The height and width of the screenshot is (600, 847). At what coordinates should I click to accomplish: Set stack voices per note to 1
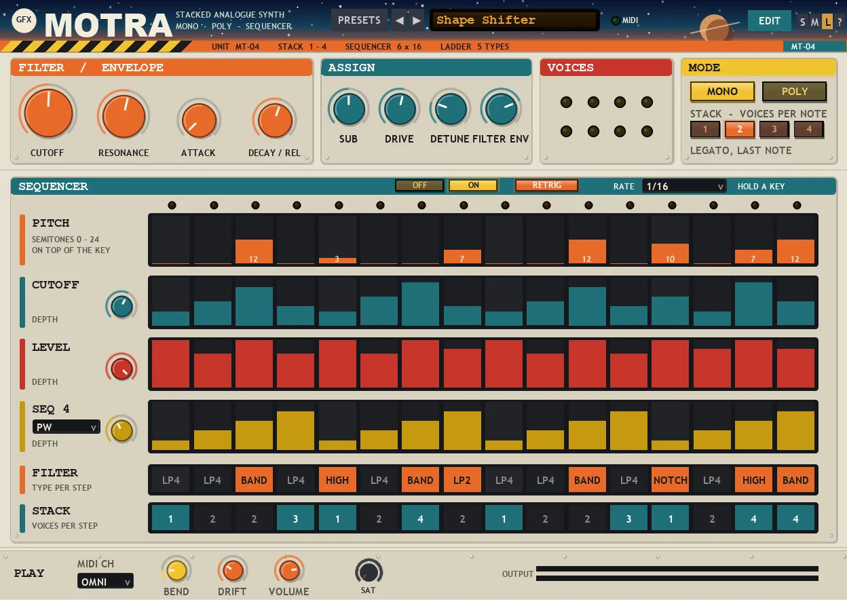[705, 130]
